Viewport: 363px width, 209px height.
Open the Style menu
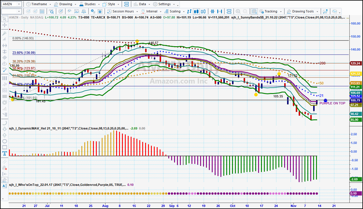[x=111, y=4]
